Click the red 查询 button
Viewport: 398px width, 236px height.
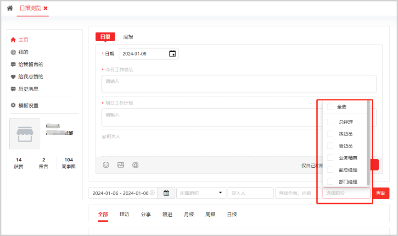click(381, 193)
